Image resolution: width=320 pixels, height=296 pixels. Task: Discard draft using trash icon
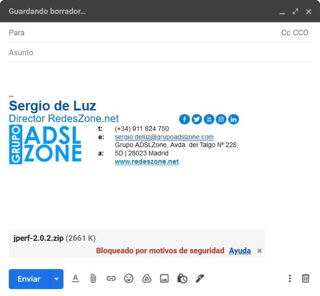(x=306, y=278)
